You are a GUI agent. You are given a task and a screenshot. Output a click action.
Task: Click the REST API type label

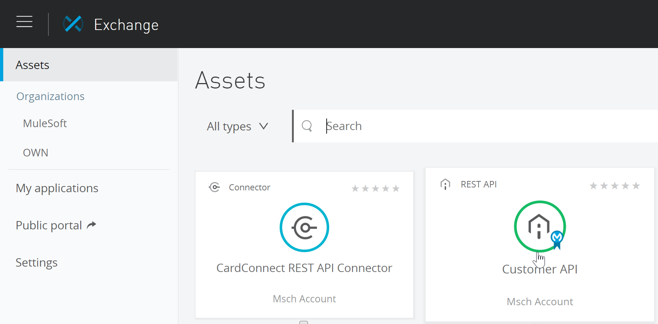[x=479, y=184]
